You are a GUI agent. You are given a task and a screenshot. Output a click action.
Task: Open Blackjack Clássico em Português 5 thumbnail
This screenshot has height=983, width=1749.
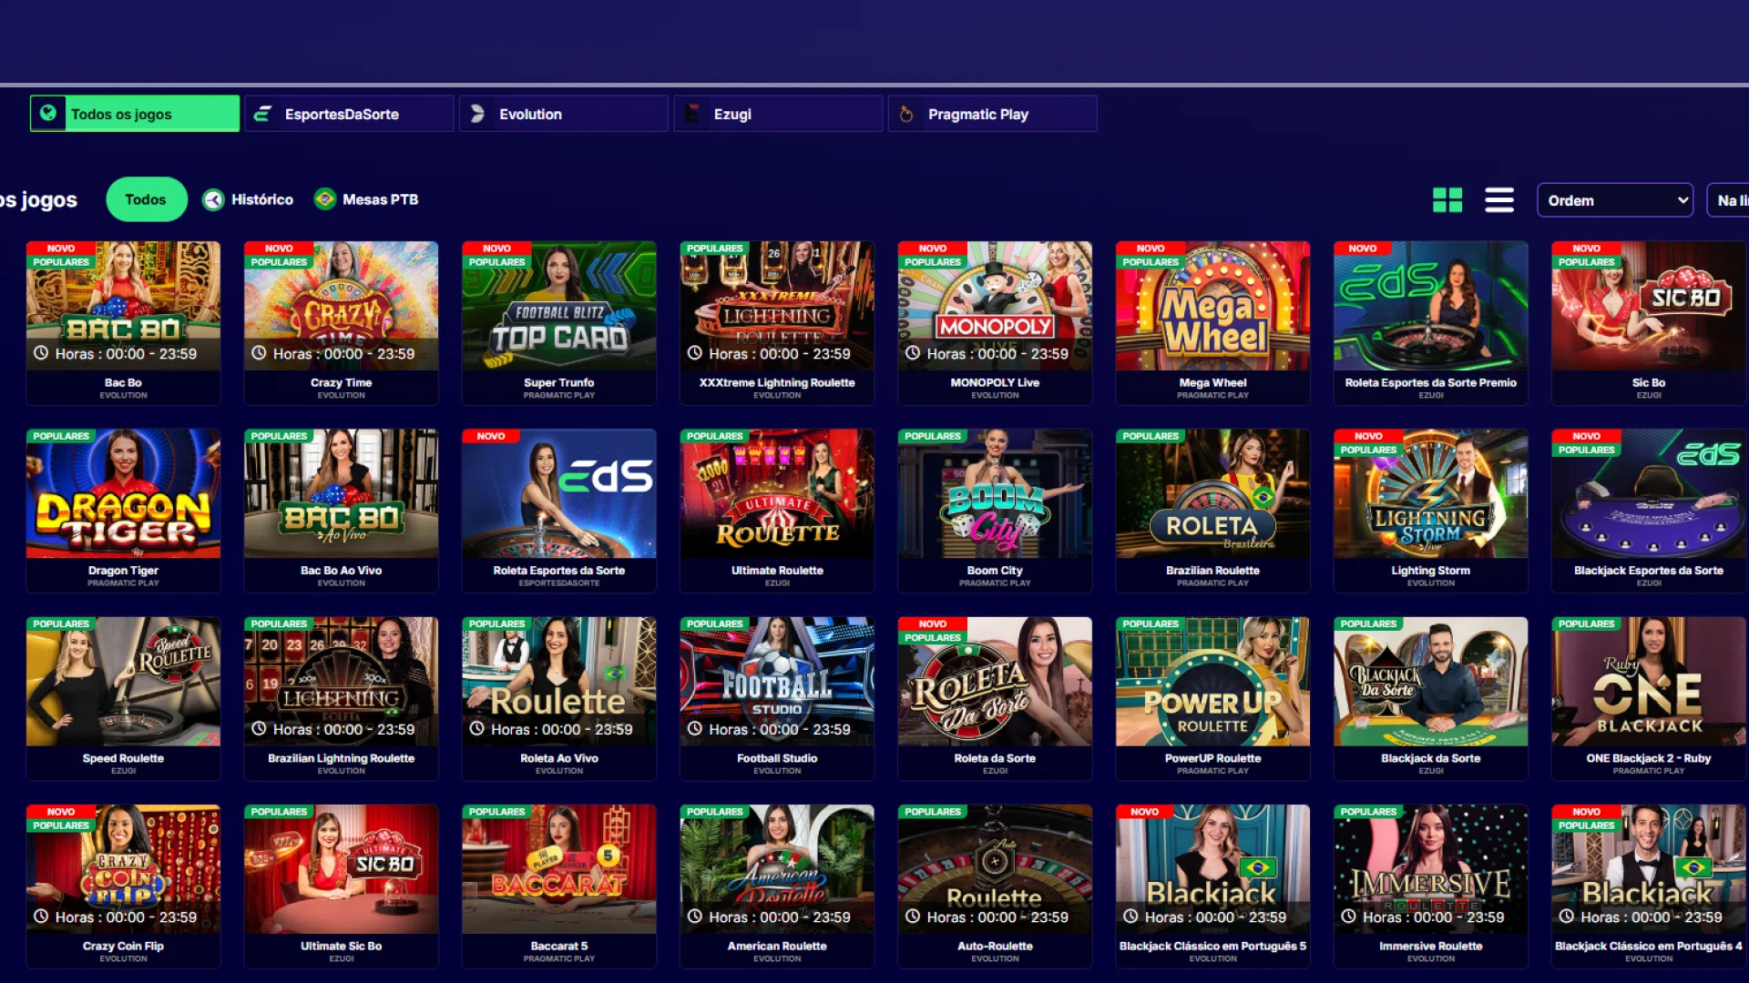click(1212, 869)
